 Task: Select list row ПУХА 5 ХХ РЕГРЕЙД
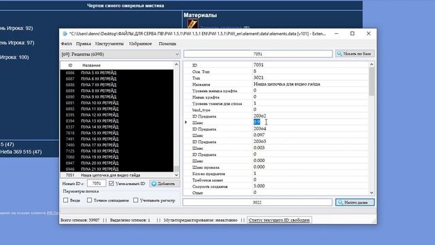tap(117, 73)
